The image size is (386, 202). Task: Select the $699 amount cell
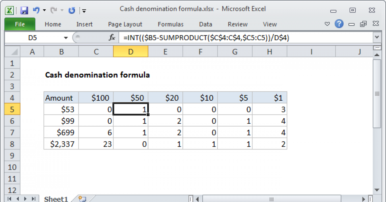tap(61, 133)
